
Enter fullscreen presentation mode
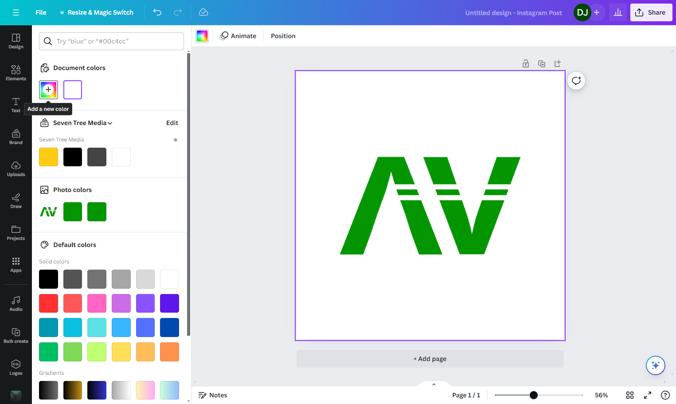(x=648, y=395)
